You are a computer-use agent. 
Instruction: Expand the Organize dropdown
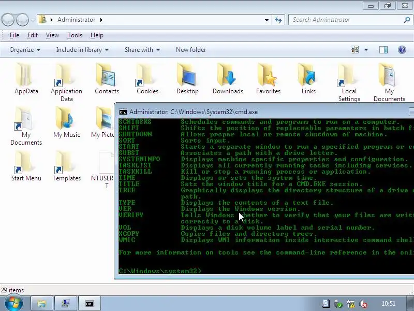25,50
